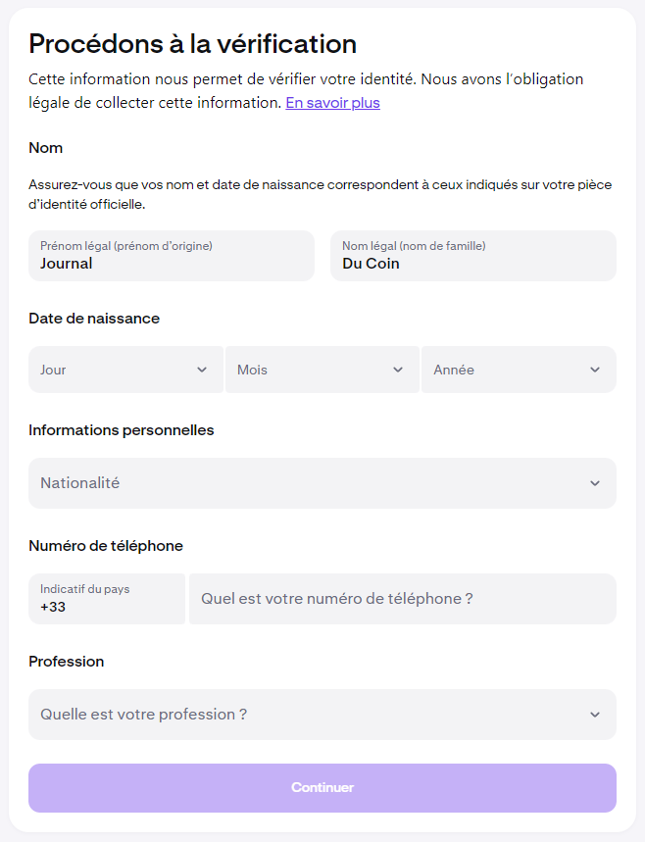
Task: Click the chevron arrow in the Nationalité field
Action: (x=595, y=483)
